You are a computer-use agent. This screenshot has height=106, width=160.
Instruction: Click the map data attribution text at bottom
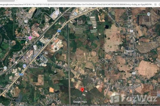[x=91, y=105]
